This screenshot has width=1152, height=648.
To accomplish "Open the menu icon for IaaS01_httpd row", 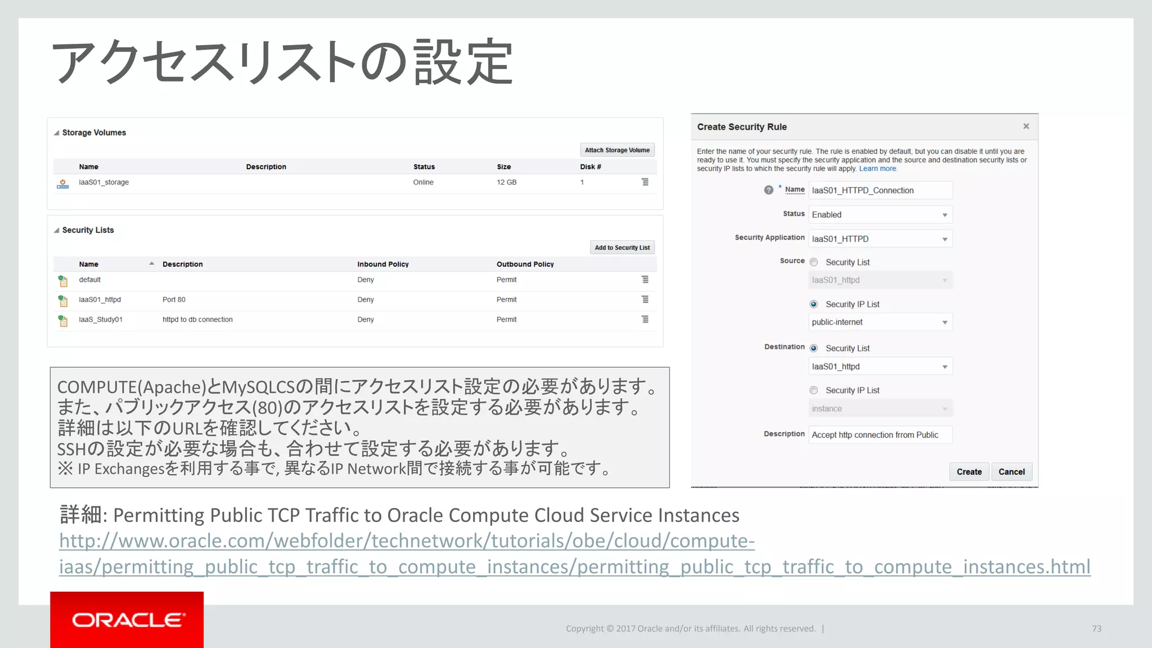I will [x=645, y=300].
